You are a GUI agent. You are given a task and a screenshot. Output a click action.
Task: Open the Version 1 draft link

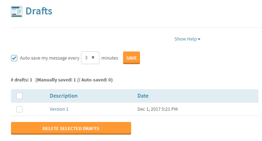59,109
